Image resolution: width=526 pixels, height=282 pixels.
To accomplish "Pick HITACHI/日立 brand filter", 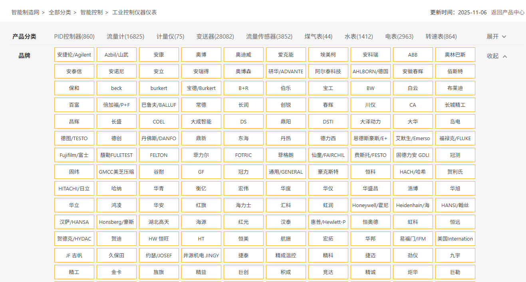I will 74,189.
